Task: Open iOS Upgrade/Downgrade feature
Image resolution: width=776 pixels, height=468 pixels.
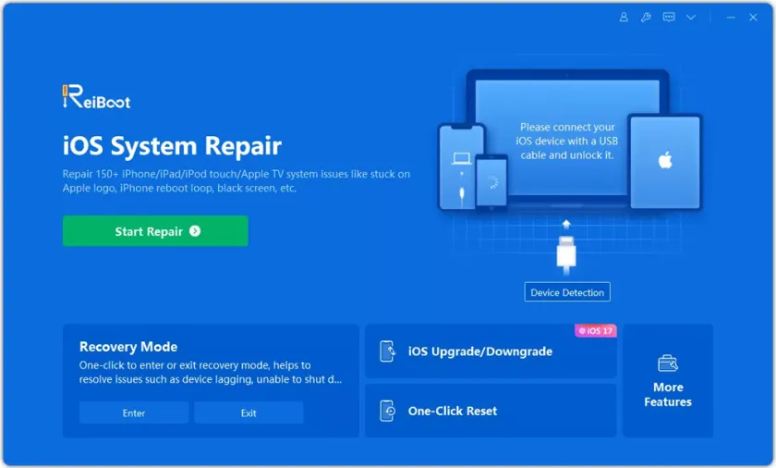Action: pyautogui.click(x=491, y=351)
